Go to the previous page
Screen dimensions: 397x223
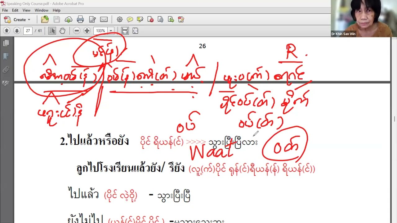tap(7, 31)
